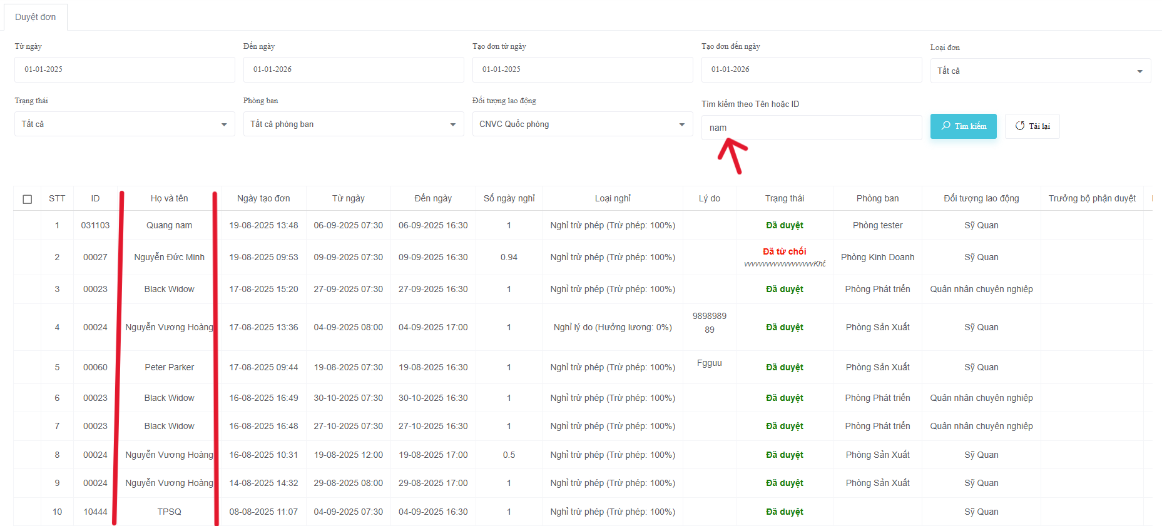Image resolution: width=1162 pixels, height=526 pixels.
Task: Click the Trạng thái column header
Action: point(784,198)
